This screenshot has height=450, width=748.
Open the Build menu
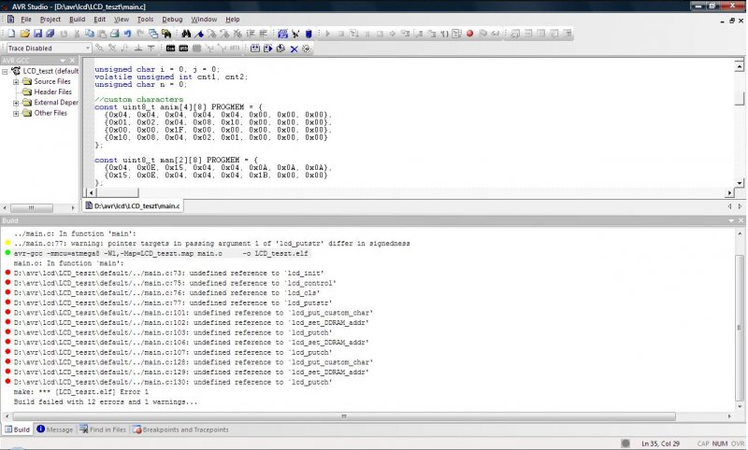[78, 20]
